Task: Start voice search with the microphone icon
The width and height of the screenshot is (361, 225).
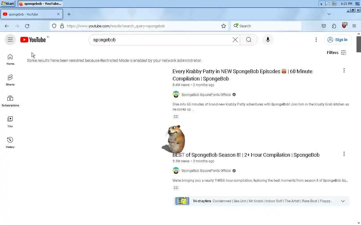Action: [x=268, y=40]
